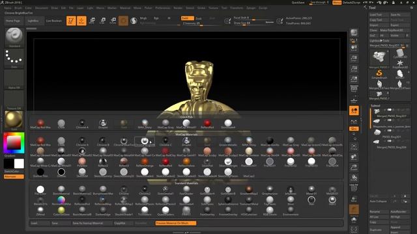The height and width of the screenshot is (234, 417).
Task: Choose the NormalRGBMat material
Action: pos(61,201)
